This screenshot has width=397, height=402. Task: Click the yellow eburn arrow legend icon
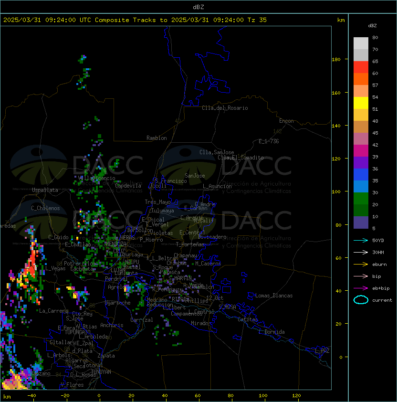[x=361, y=264]
